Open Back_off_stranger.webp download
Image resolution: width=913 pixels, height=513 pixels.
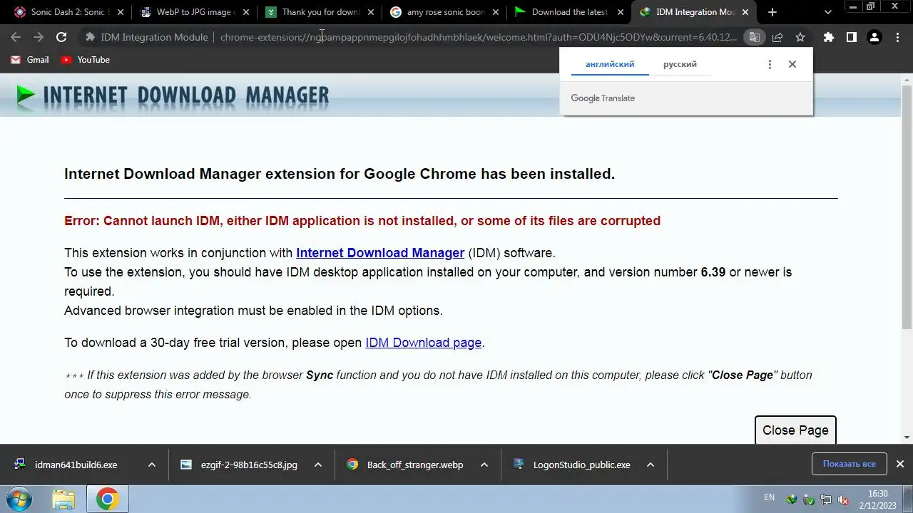point(415,465)
